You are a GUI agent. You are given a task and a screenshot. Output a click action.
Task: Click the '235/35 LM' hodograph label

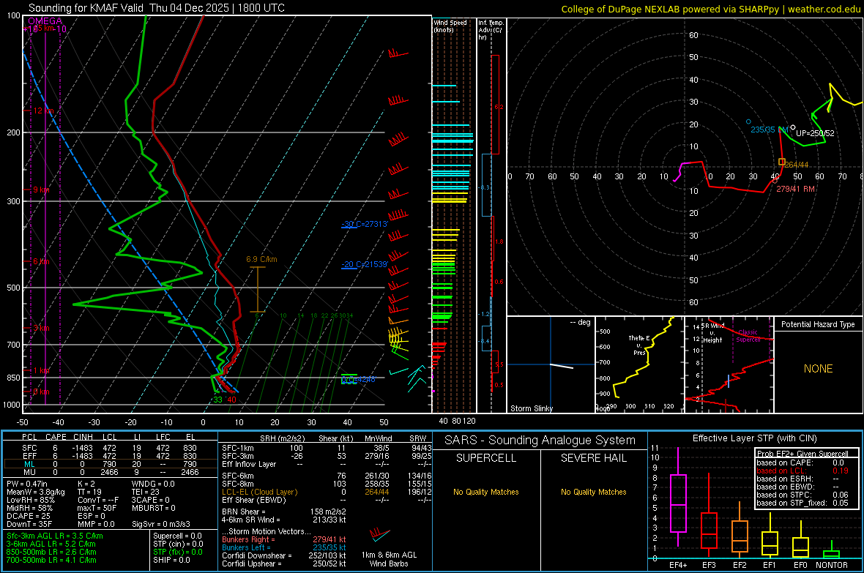pyautogui.click(x=770, y=130)
